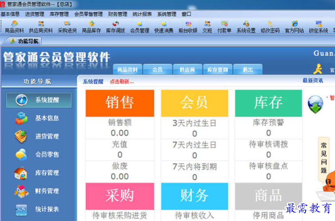Click the 做废 label
This screenshot has width=335, height=221.
pyautogui.click(x=120, y=166)
